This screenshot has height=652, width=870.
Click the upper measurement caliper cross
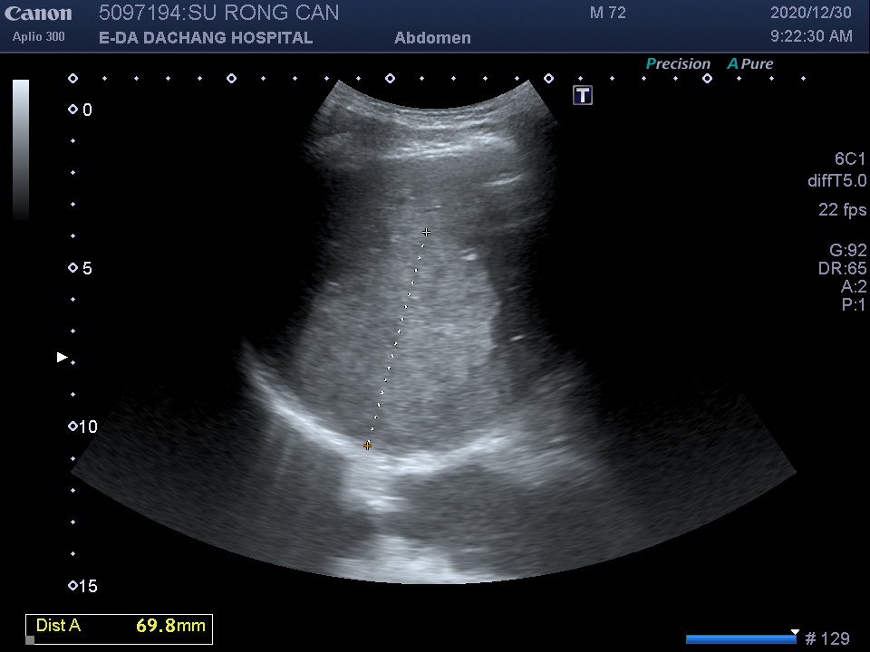tap(426, 232)
